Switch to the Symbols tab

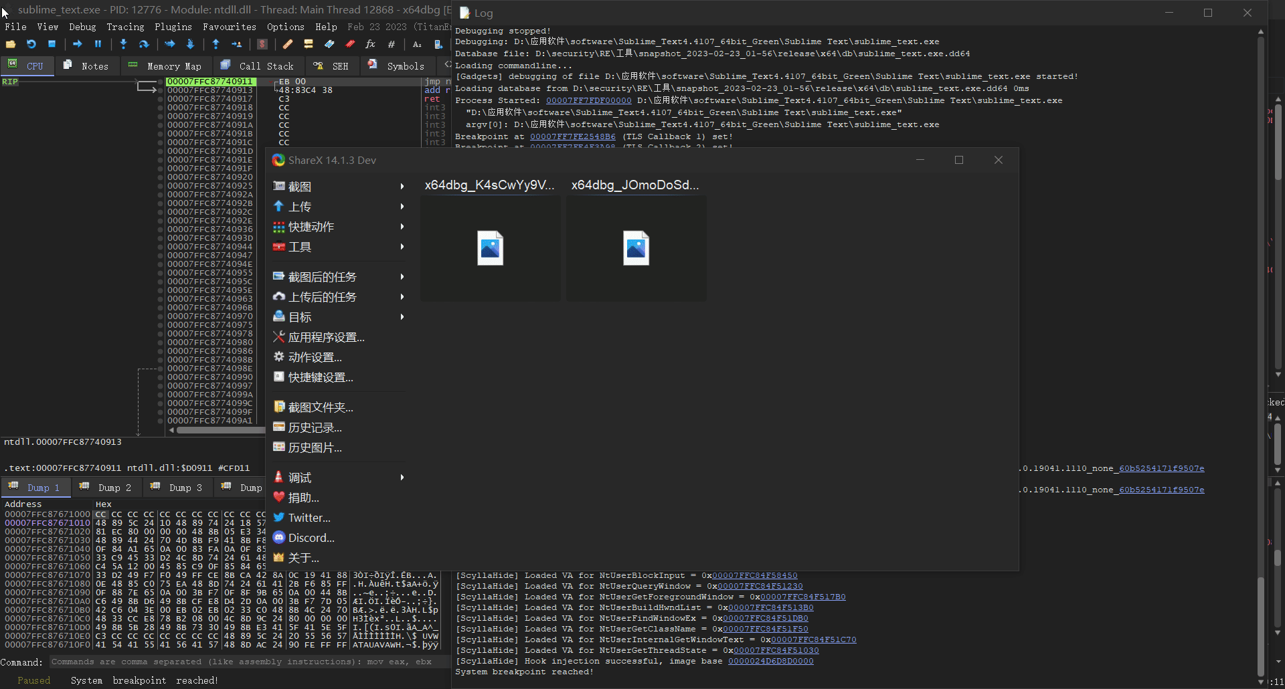coord(398,66)
